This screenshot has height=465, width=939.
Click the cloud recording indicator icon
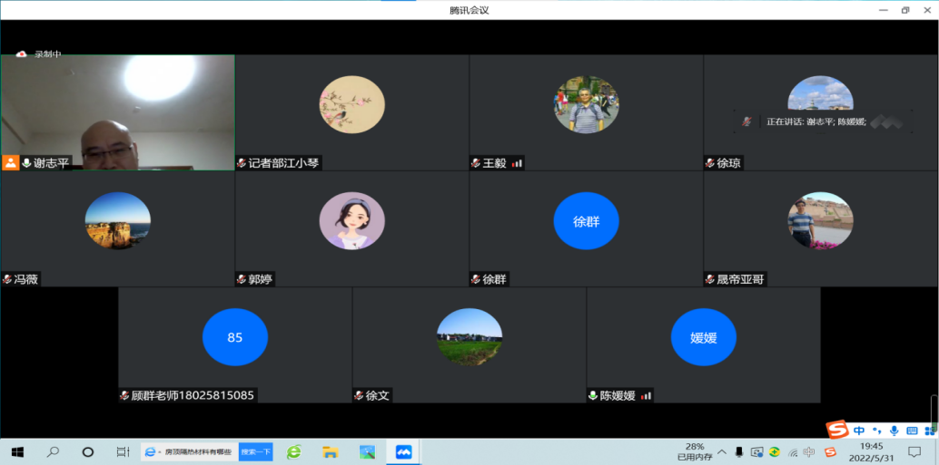point(22,54)
